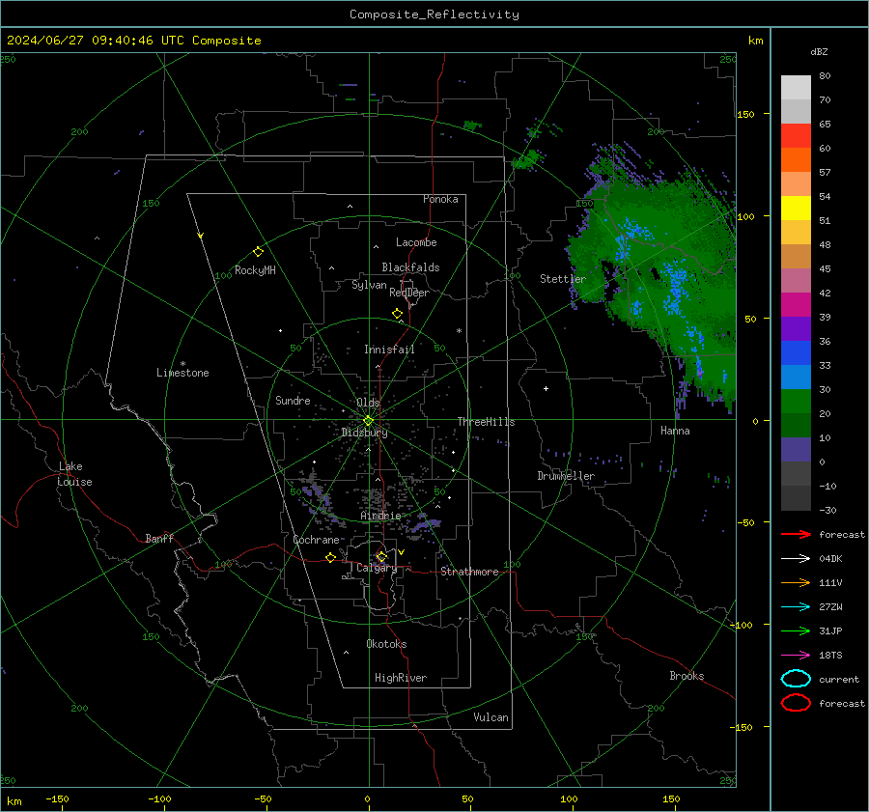Click the Lake Louise label
The height and width of the screenshot is (812, 869).
pyautogui.click(x=74, y=474)
